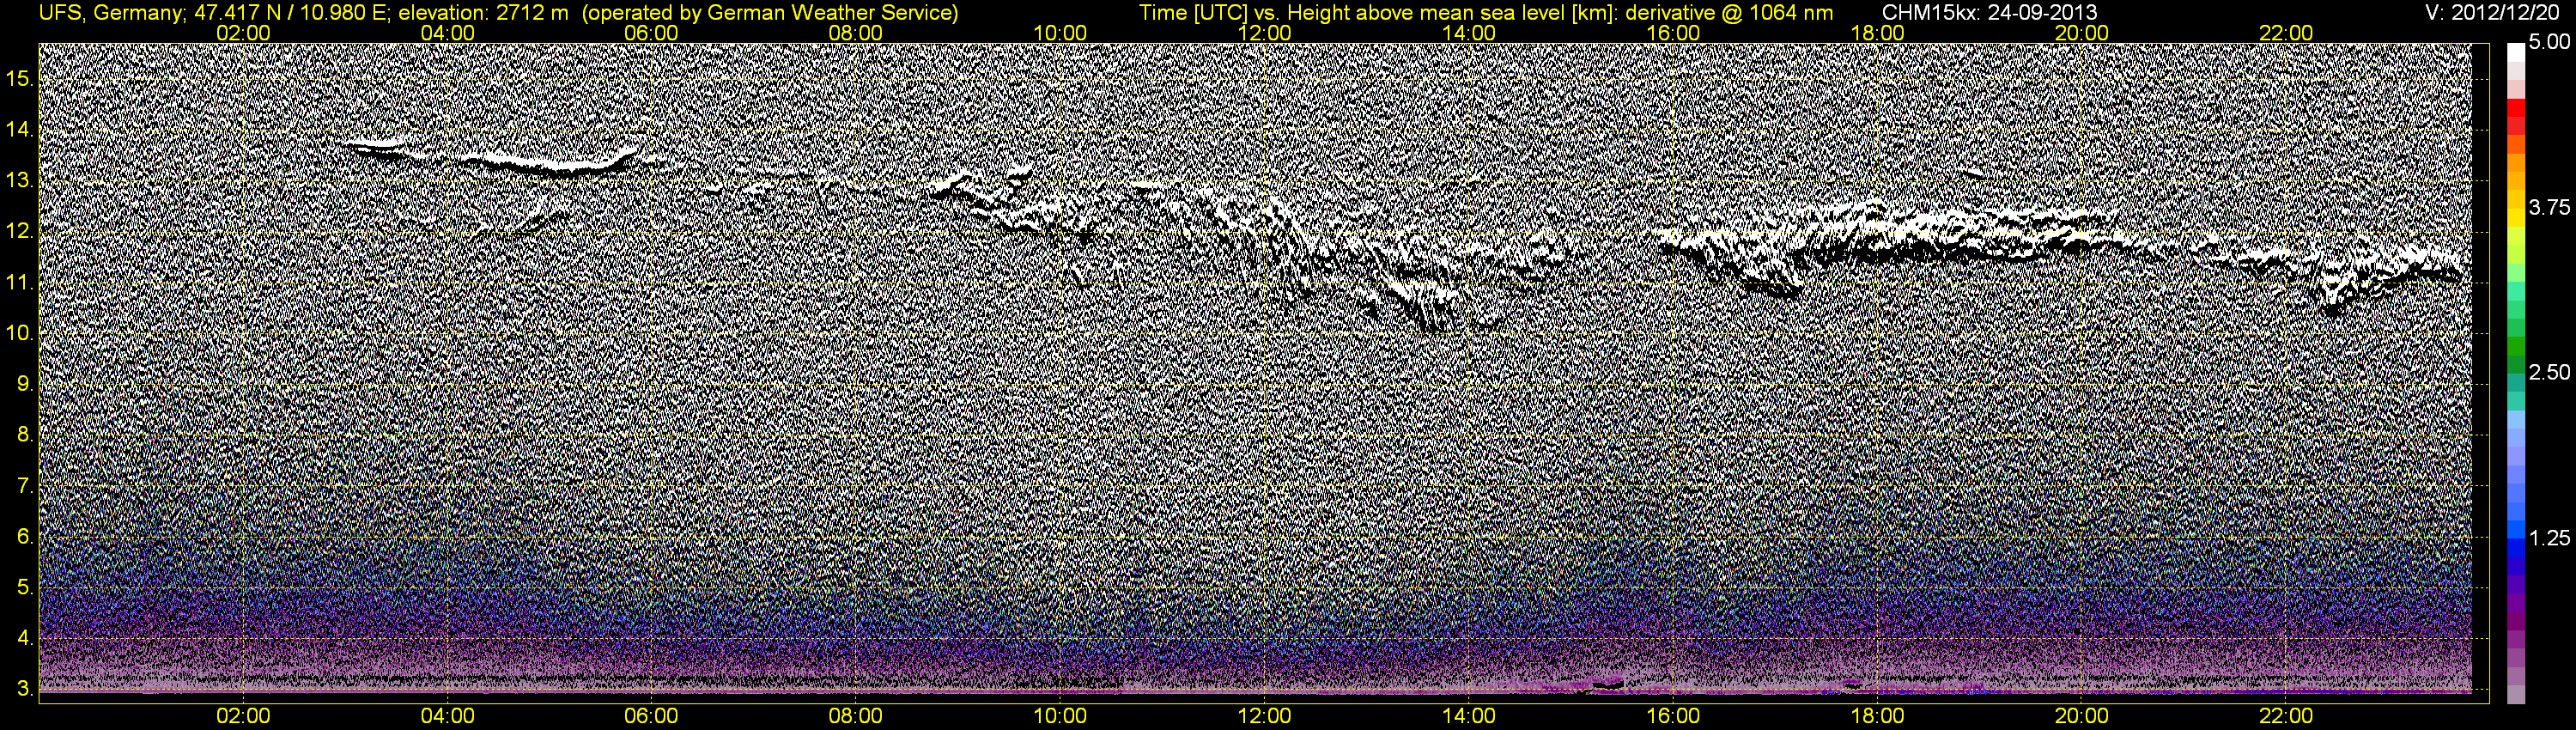Click the version label 'V: 2012/12/20'
Screen dimensions: 2576x730
tap(2494, 12)
